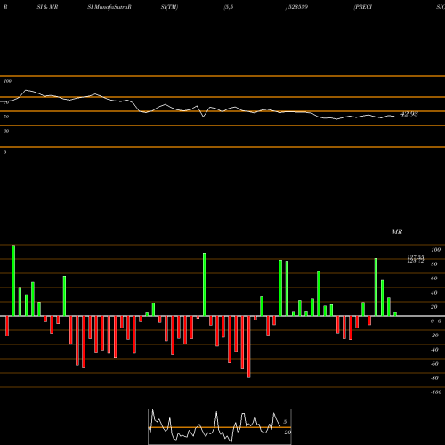Click the '523539' stock code text

pos(297,7)
